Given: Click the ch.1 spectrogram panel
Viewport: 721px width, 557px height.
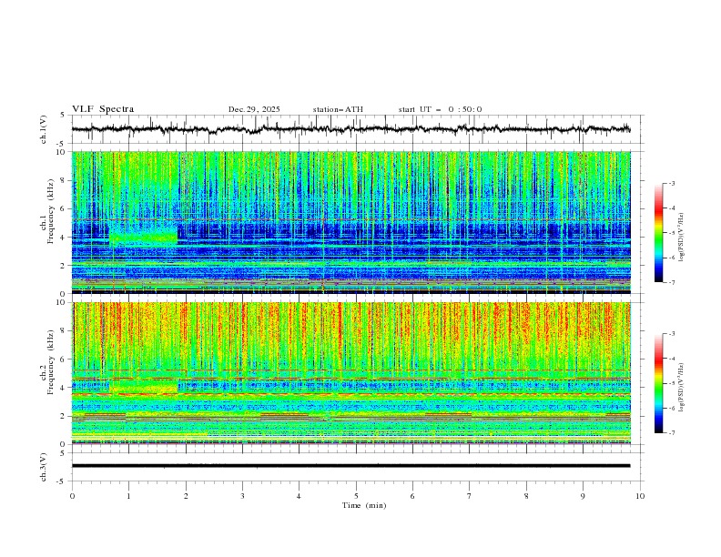Looking at the screenshot, I should pyautogui.click(x=350, y=222).
